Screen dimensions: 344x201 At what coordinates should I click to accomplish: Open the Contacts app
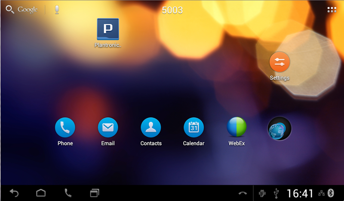pyautogui.click(x=151, y=127)
